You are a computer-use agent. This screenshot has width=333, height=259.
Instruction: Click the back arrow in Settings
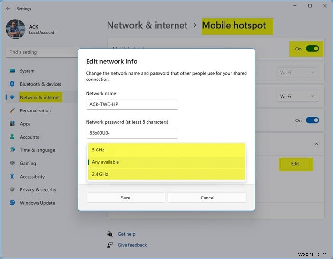(x=8, y=8)
